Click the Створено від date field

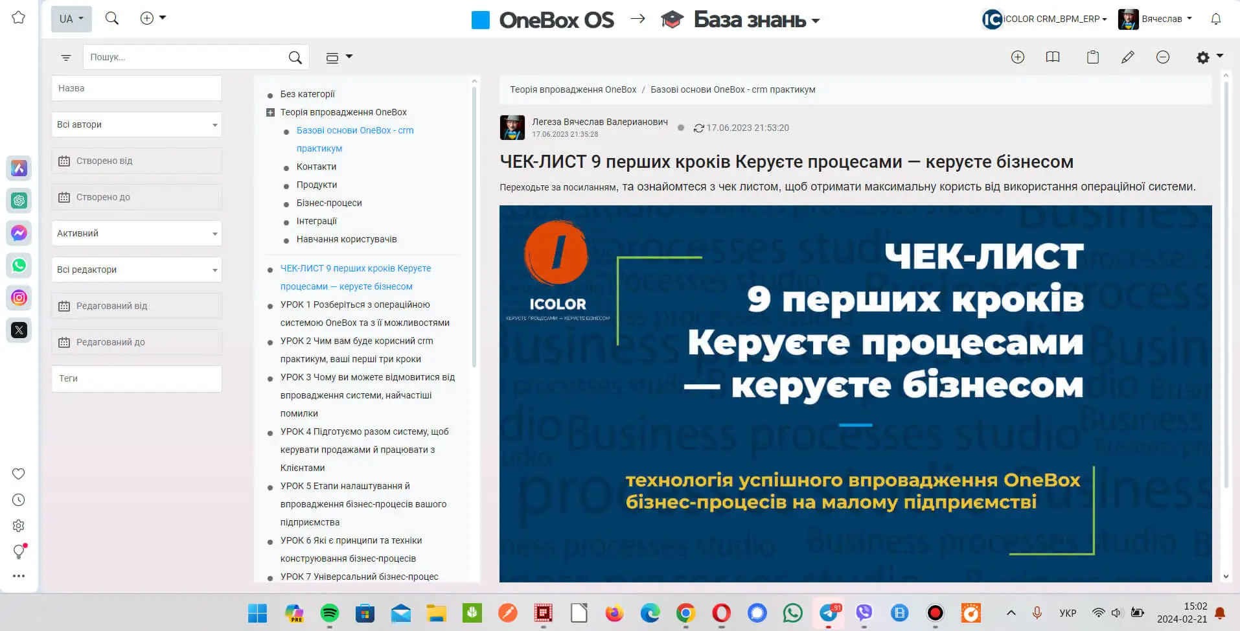tap(137, 161)
